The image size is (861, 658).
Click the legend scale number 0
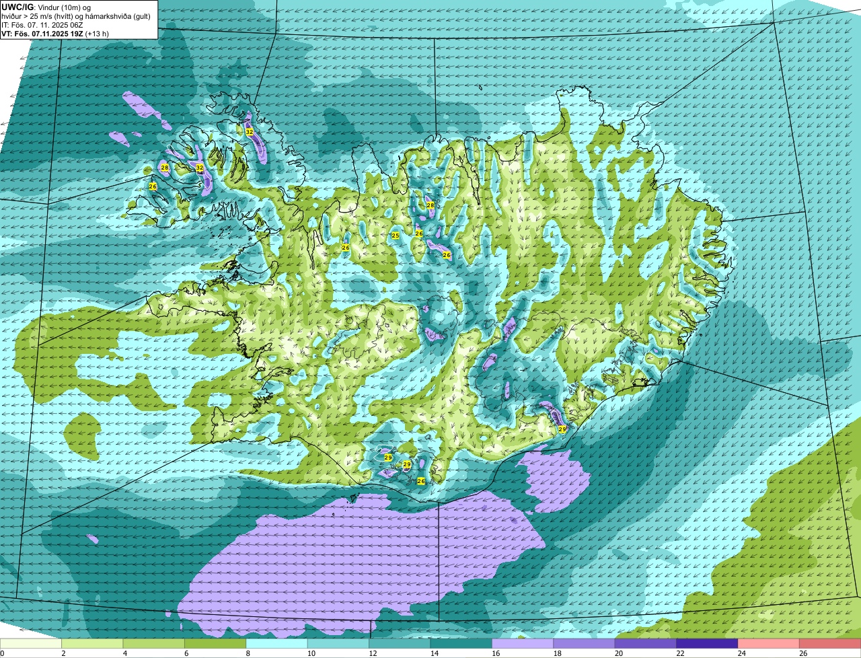pos(2,653)
